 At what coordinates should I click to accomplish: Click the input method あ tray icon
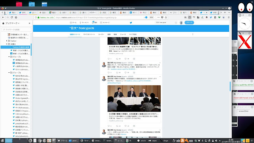tap(183, 141)
